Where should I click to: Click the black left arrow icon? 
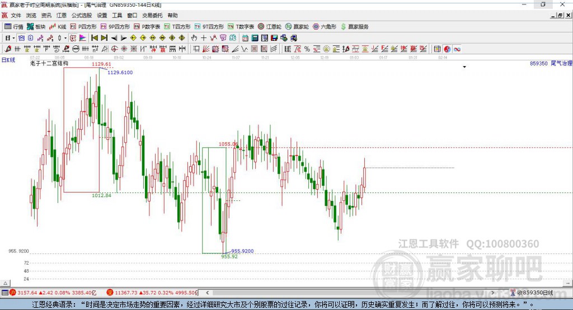114,38
